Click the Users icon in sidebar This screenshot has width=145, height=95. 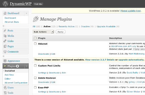click(x=5, y=88)
